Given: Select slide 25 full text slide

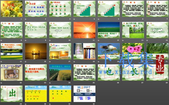Looking at the screenshot, I should (x=84, y=72).
